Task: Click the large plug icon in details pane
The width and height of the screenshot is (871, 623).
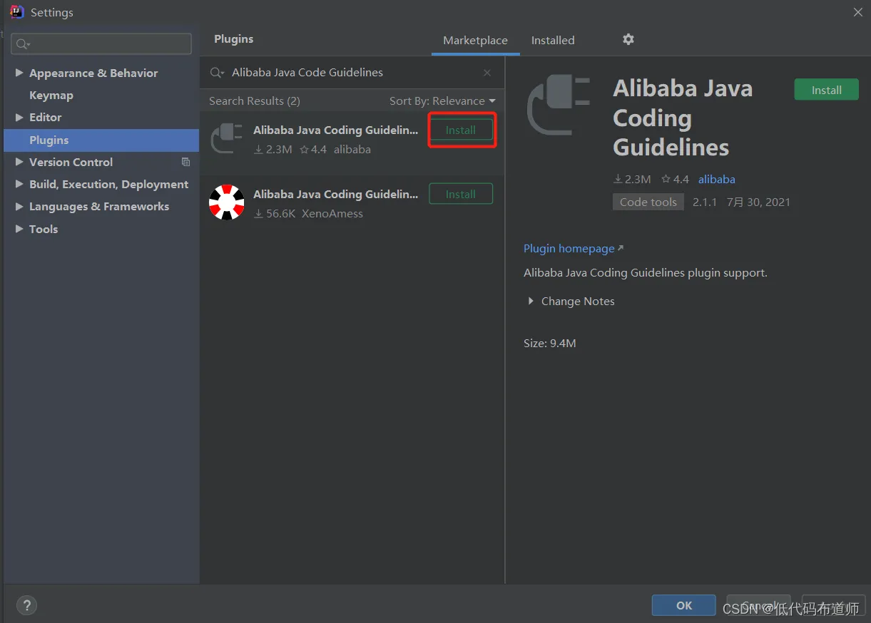Action: tap(559, 105)
